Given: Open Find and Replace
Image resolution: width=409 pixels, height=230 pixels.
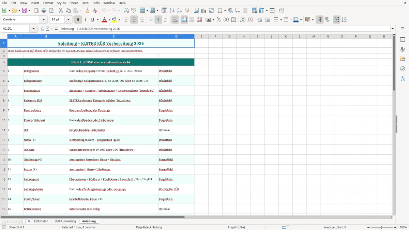Looking at the screenshot, I should (126, 11).
